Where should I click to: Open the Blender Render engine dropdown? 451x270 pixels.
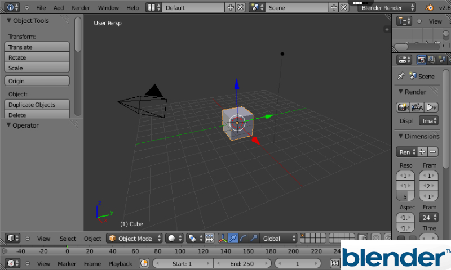[387, 8]
